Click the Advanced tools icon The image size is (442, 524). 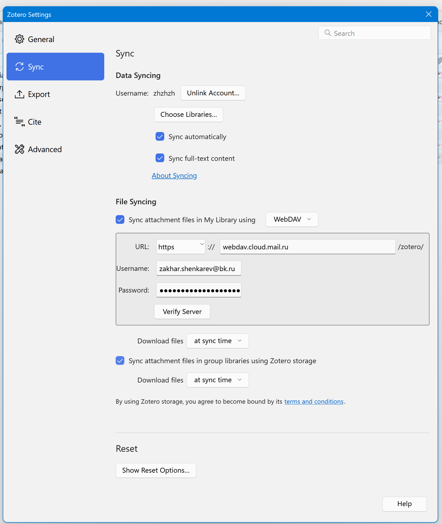pyautogui.click(x=20, y=149)
